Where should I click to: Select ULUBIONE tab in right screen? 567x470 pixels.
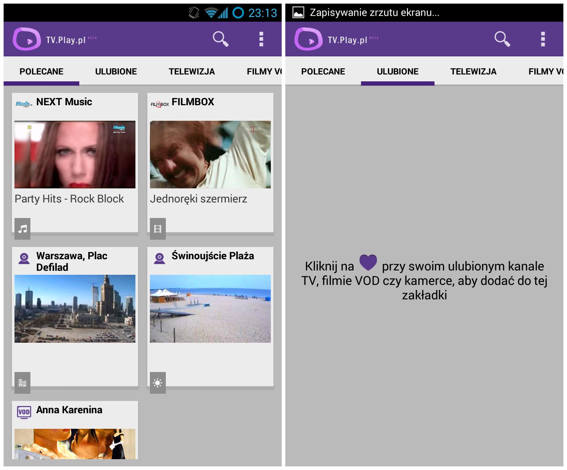pos(398,72)
